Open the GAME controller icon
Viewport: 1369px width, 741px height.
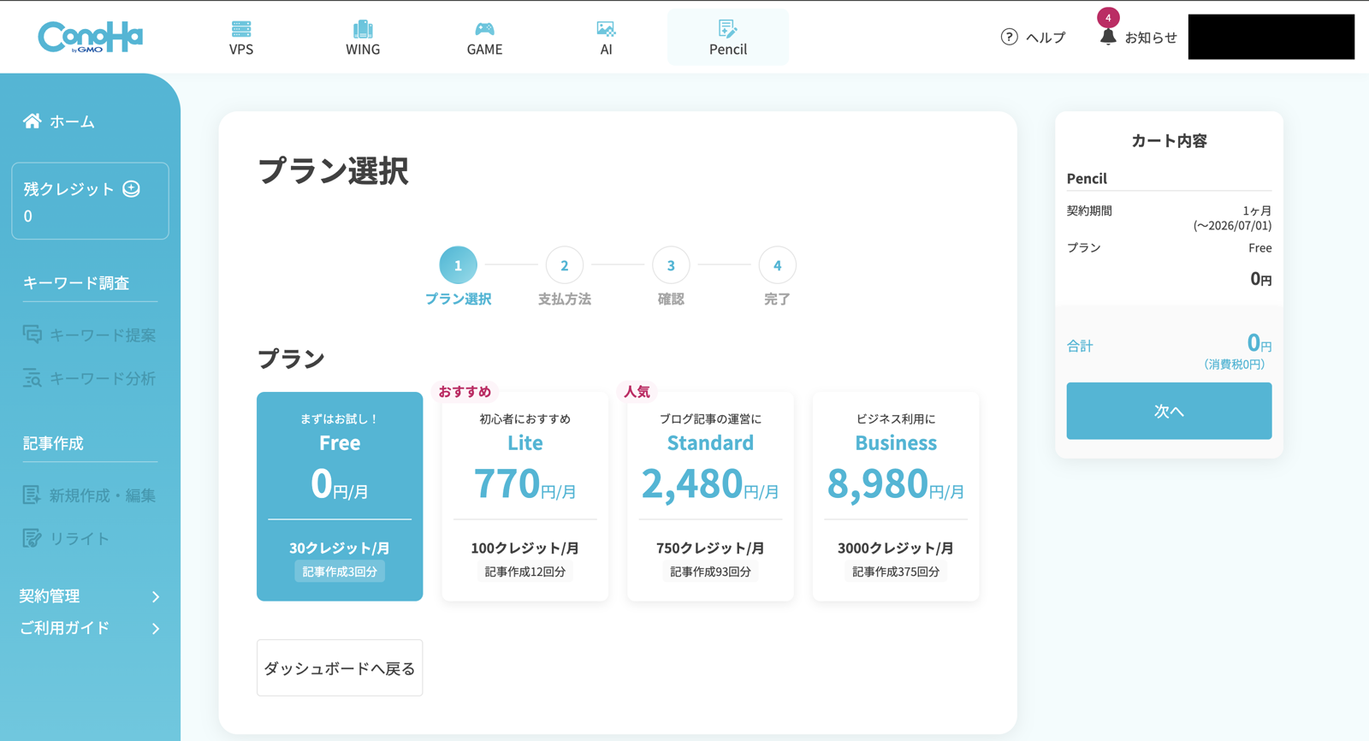[484, 29]
